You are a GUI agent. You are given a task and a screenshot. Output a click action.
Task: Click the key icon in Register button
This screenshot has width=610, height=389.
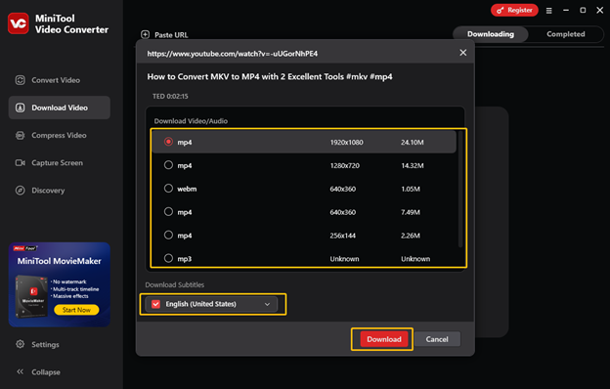coord(500,11)
